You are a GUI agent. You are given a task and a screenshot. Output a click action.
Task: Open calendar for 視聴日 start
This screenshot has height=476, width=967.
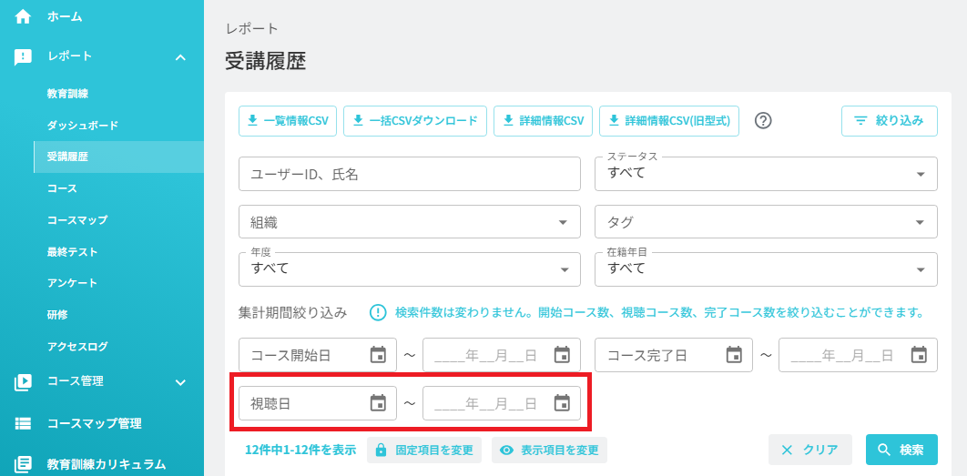point(378,403)
